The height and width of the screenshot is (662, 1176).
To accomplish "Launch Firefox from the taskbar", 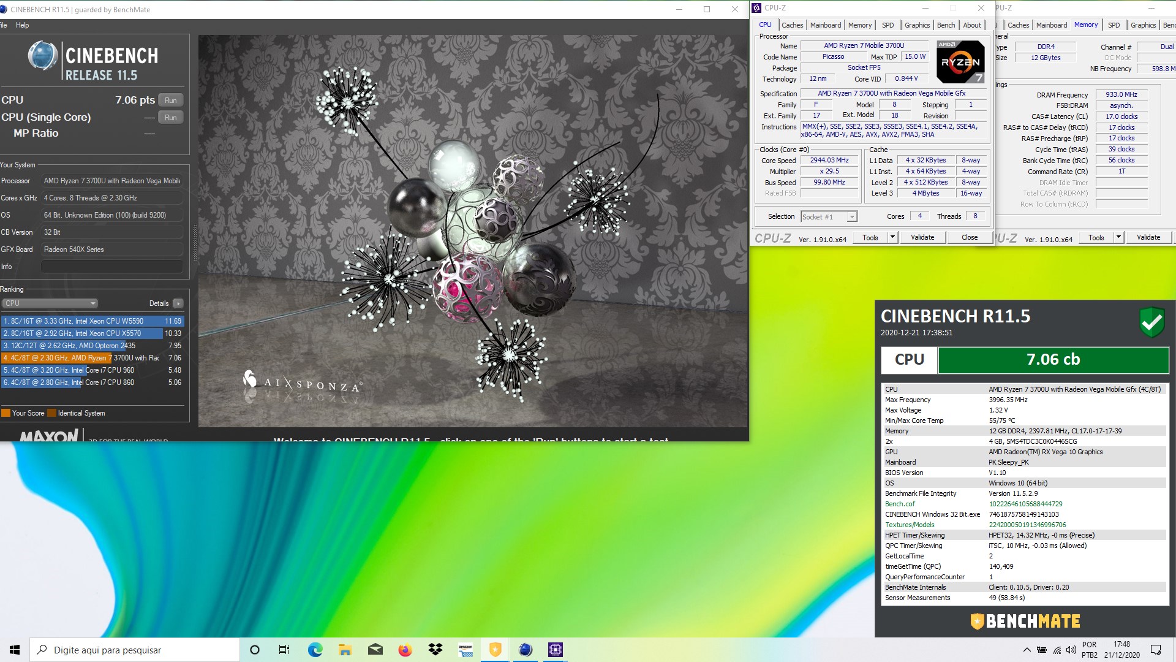I will 405,650.
